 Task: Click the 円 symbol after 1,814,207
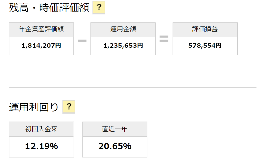pyautogui.click(x=58, y=45)
